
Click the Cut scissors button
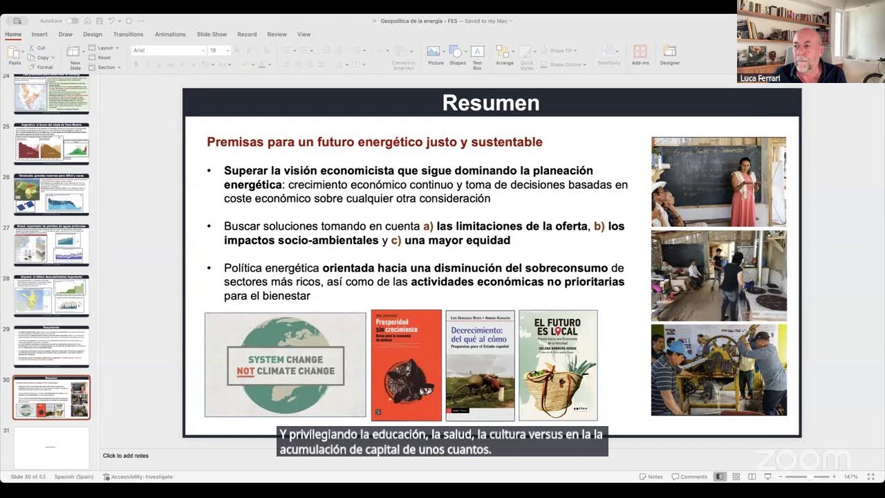click(x=37, y=48)
